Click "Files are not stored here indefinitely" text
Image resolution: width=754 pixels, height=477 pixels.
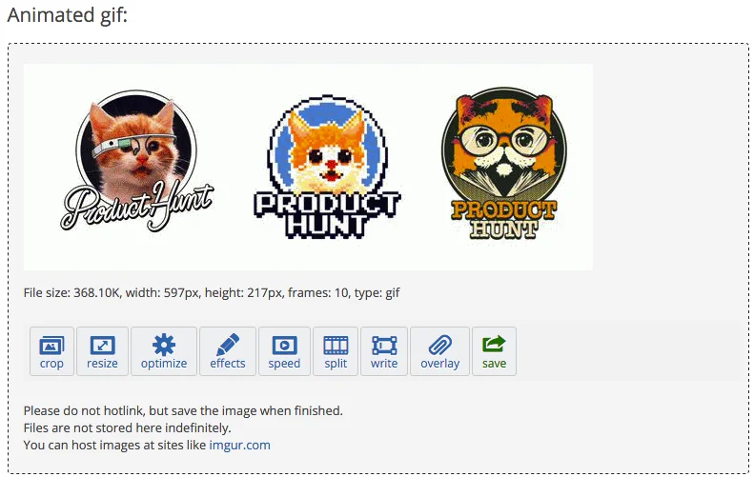point(128,427)
